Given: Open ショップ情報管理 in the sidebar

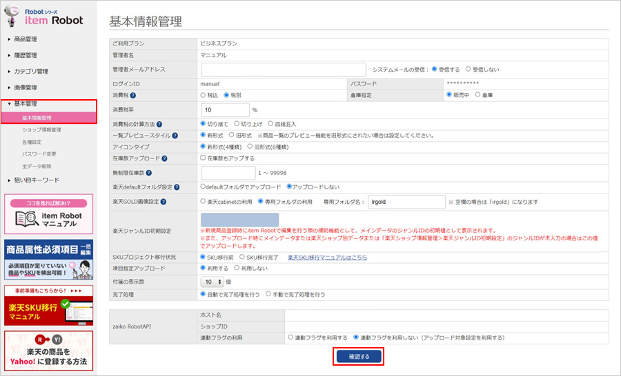Looking at the screenshot, I should click(x=41, y=130).
